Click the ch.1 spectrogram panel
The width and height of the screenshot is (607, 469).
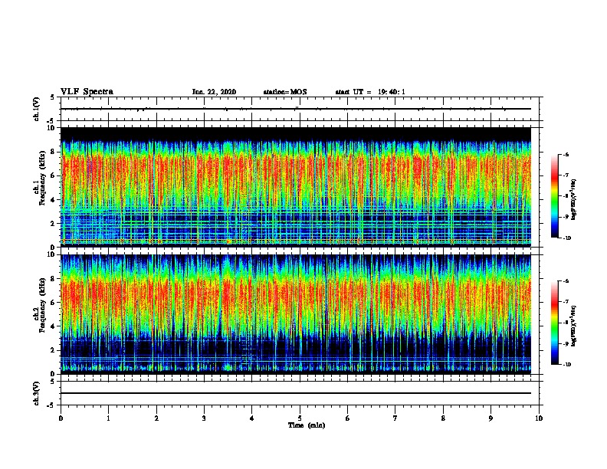pyautogui.click(x=296, y=187)
